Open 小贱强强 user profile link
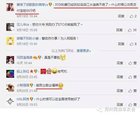The image size is (140, 116). click(x=23, y=85)
